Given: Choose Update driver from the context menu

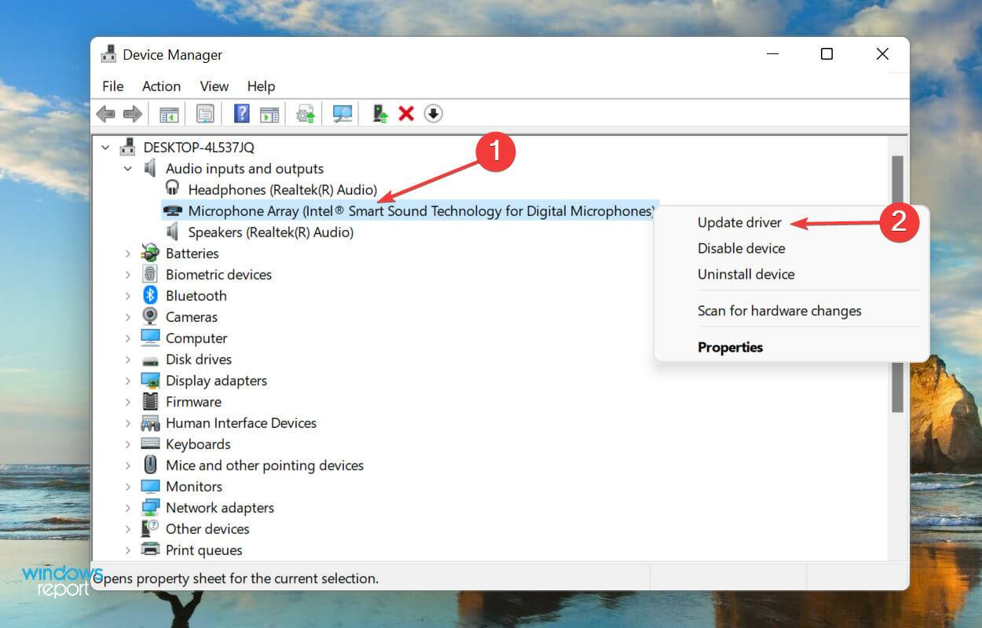Looking at the screenshot, I should [739, 222].
